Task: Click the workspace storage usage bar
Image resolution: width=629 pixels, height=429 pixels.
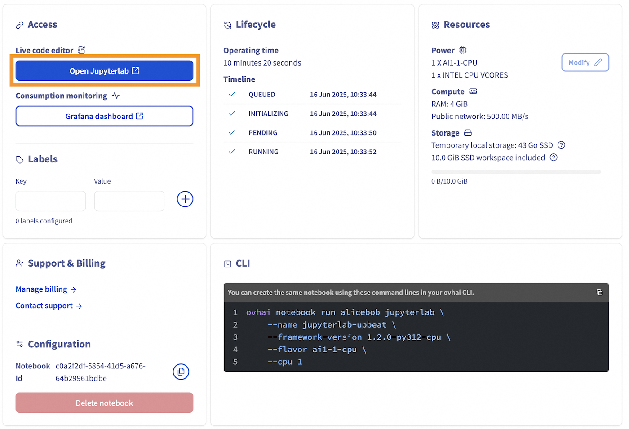Action: 516,171
